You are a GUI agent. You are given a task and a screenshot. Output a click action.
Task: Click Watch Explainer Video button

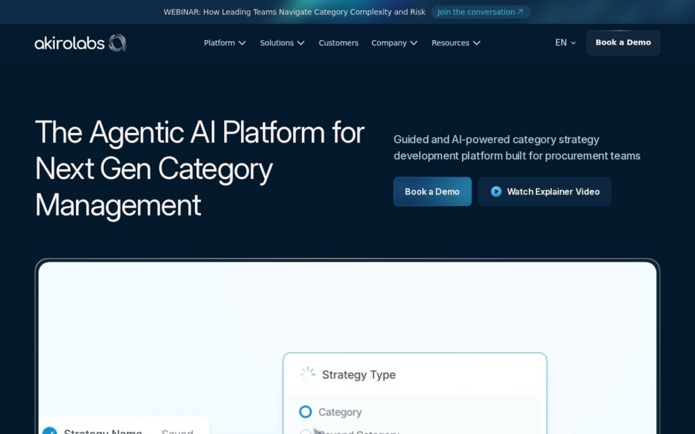point(545,191)
